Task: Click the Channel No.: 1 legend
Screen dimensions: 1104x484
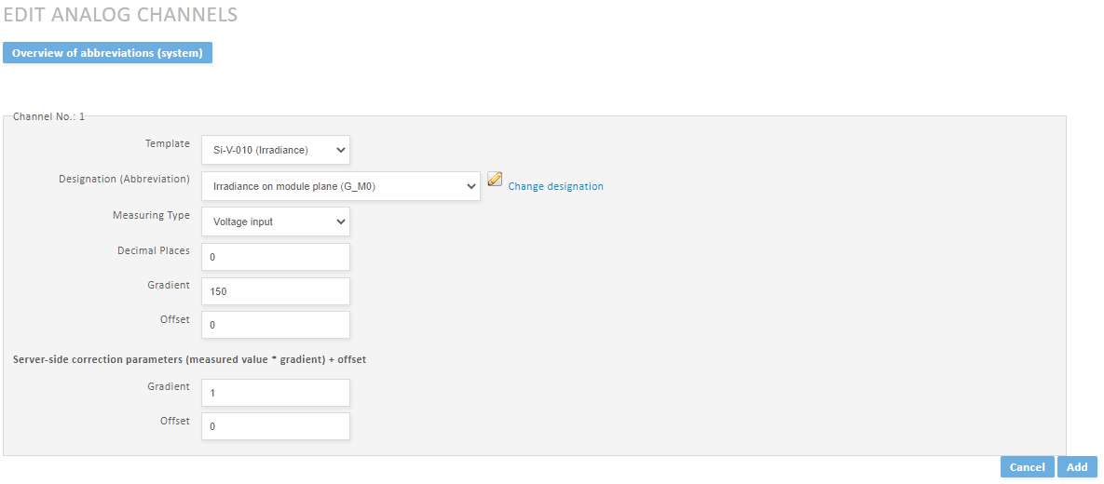Action: [48, 116]
